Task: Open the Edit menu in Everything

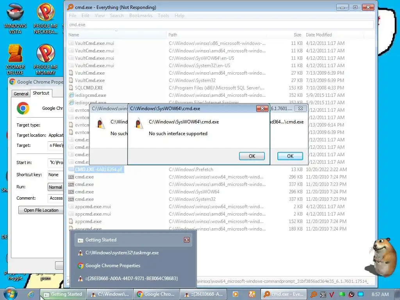Action: 86,16
